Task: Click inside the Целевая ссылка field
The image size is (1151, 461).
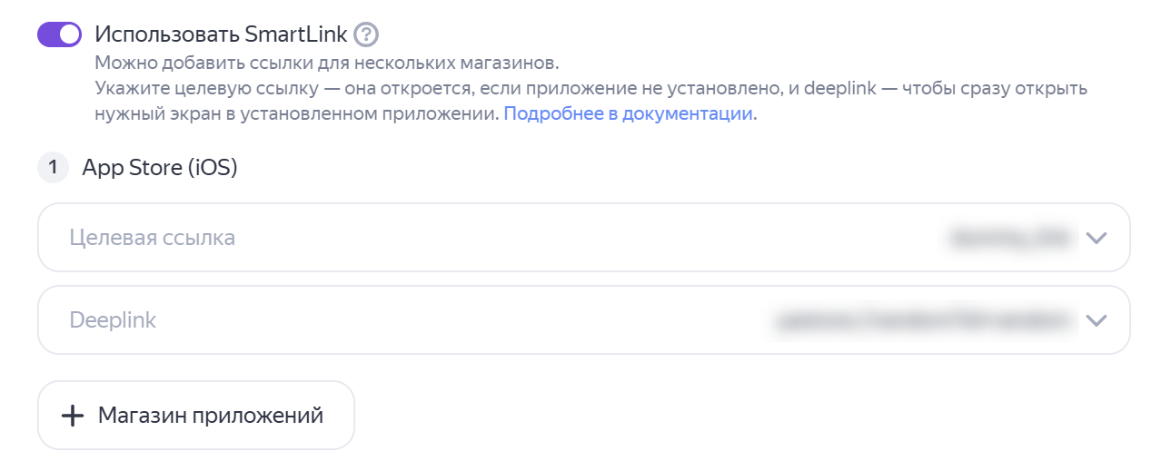Action: click(x=545, y=238)
